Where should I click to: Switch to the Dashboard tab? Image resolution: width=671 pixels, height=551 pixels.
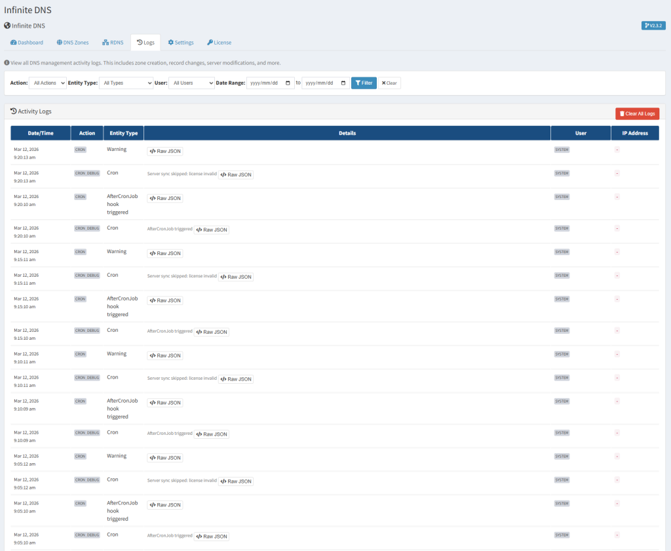(27, 43)
